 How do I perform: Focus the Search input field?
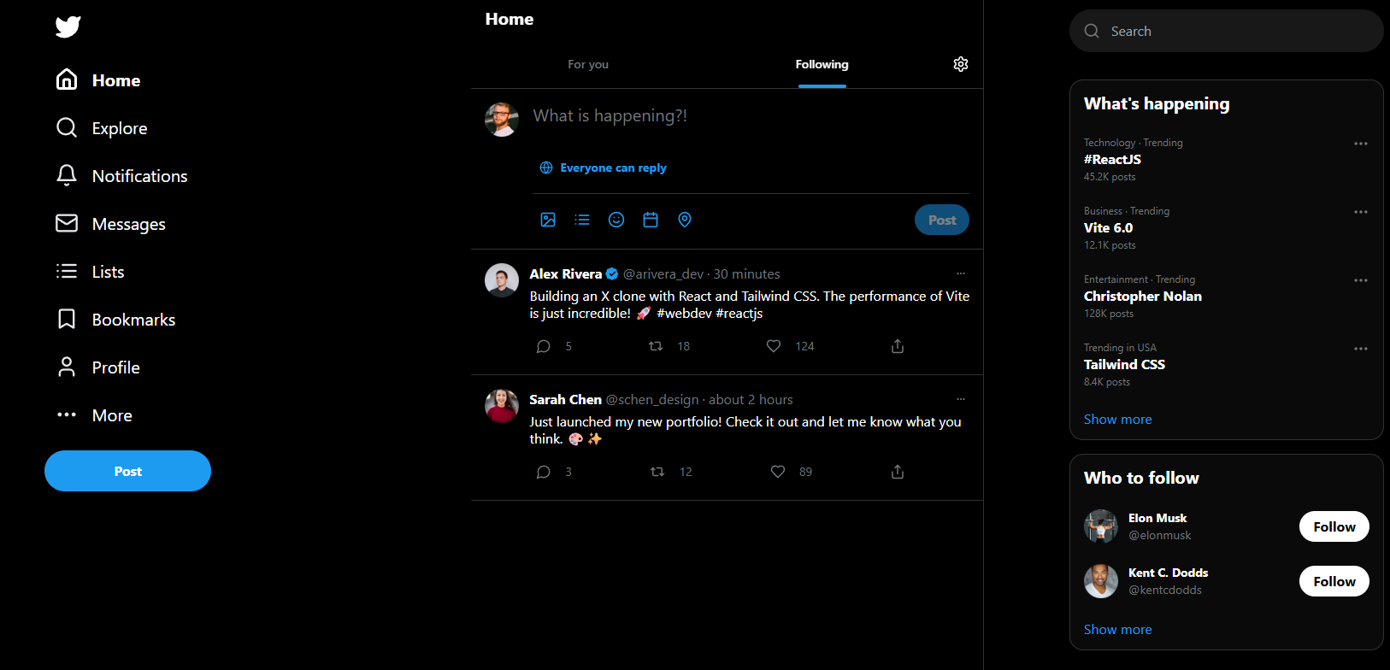click(x=1231, y=32)
